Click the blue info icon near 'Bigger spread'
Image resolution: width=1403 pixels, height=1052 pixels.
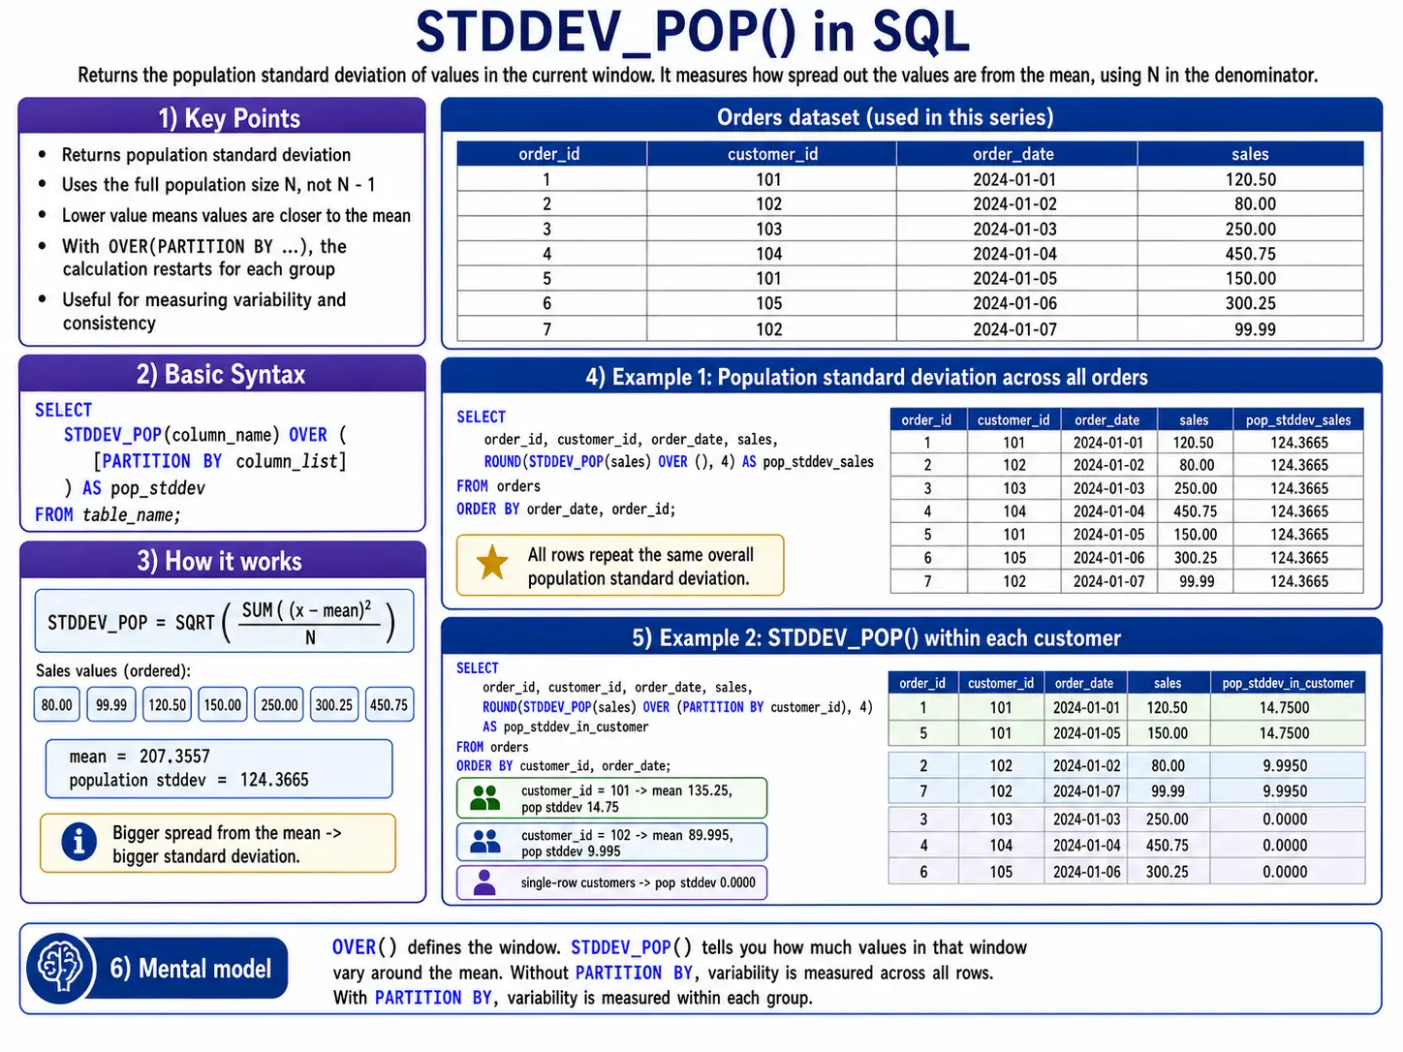click(78, 842)
